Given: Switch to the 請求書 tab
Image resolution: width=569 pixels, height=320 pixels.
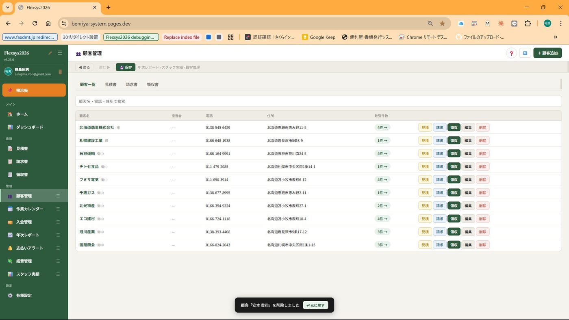Looking at the screenshot, I should 132,85.
